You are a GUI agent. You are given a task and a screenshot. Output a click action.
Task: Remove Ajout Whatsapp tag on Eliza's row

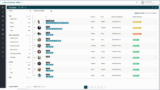coord(54,29)
